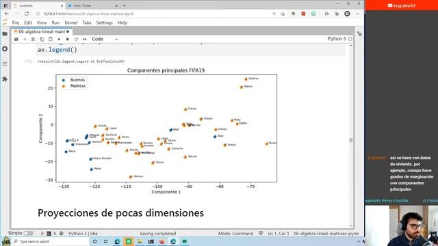Image resolution: width=438 pixels, height=246 pixels.
Task: Select the JupyterLab browser tab
Action: pos(38,5)
